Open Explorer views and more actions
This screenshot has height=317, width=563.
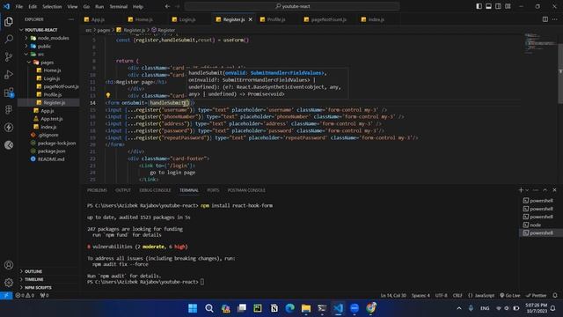click(70, 19)
